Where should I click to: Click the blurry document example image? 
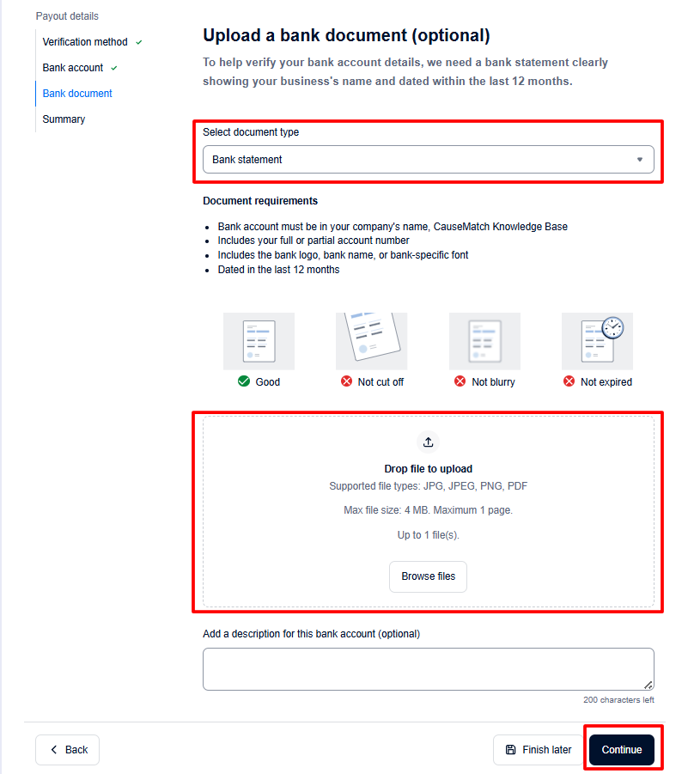[484, 341]
